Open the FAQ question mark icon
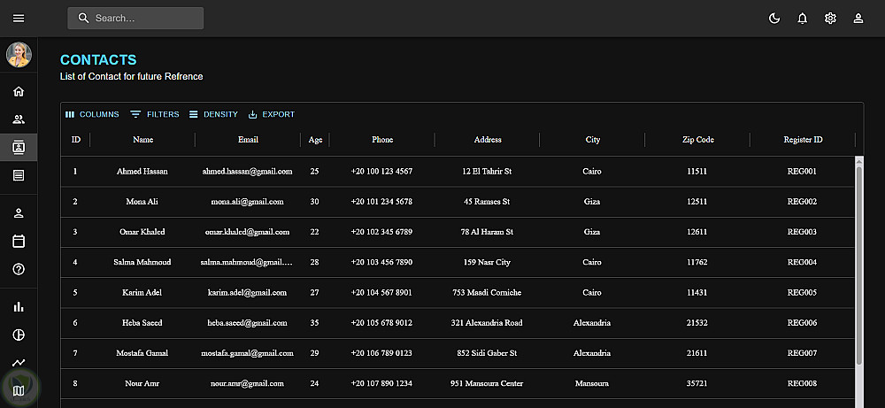Image resolution: width=885 pixels, height=408 pixels. point(19,269)
